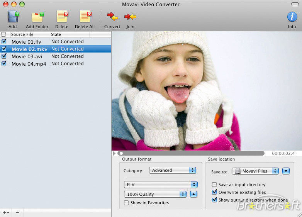Disable Overwrite existing files option
Screen dimensions: 302x217
pyautogui.click(x=214, y=192)
